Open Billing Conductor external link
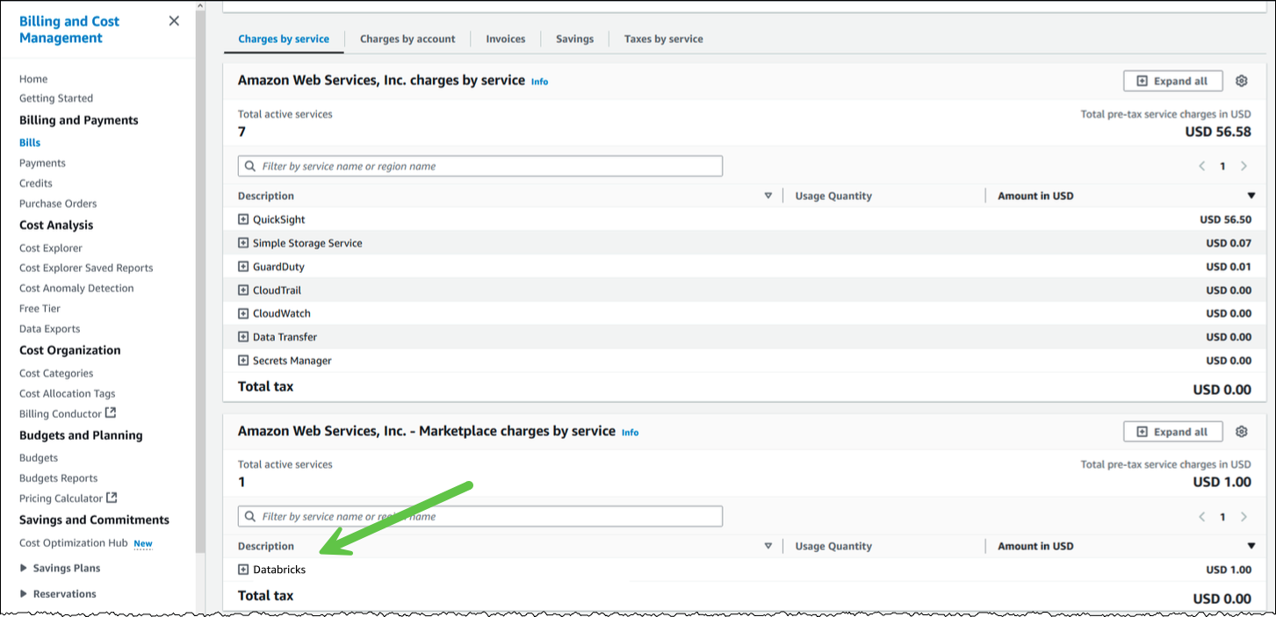 click(68, 413)
